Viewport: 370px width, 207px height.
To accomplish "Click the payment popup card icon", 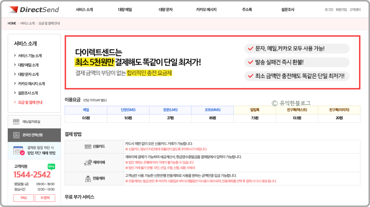I will pyautogui.click(x=19, y=151).
